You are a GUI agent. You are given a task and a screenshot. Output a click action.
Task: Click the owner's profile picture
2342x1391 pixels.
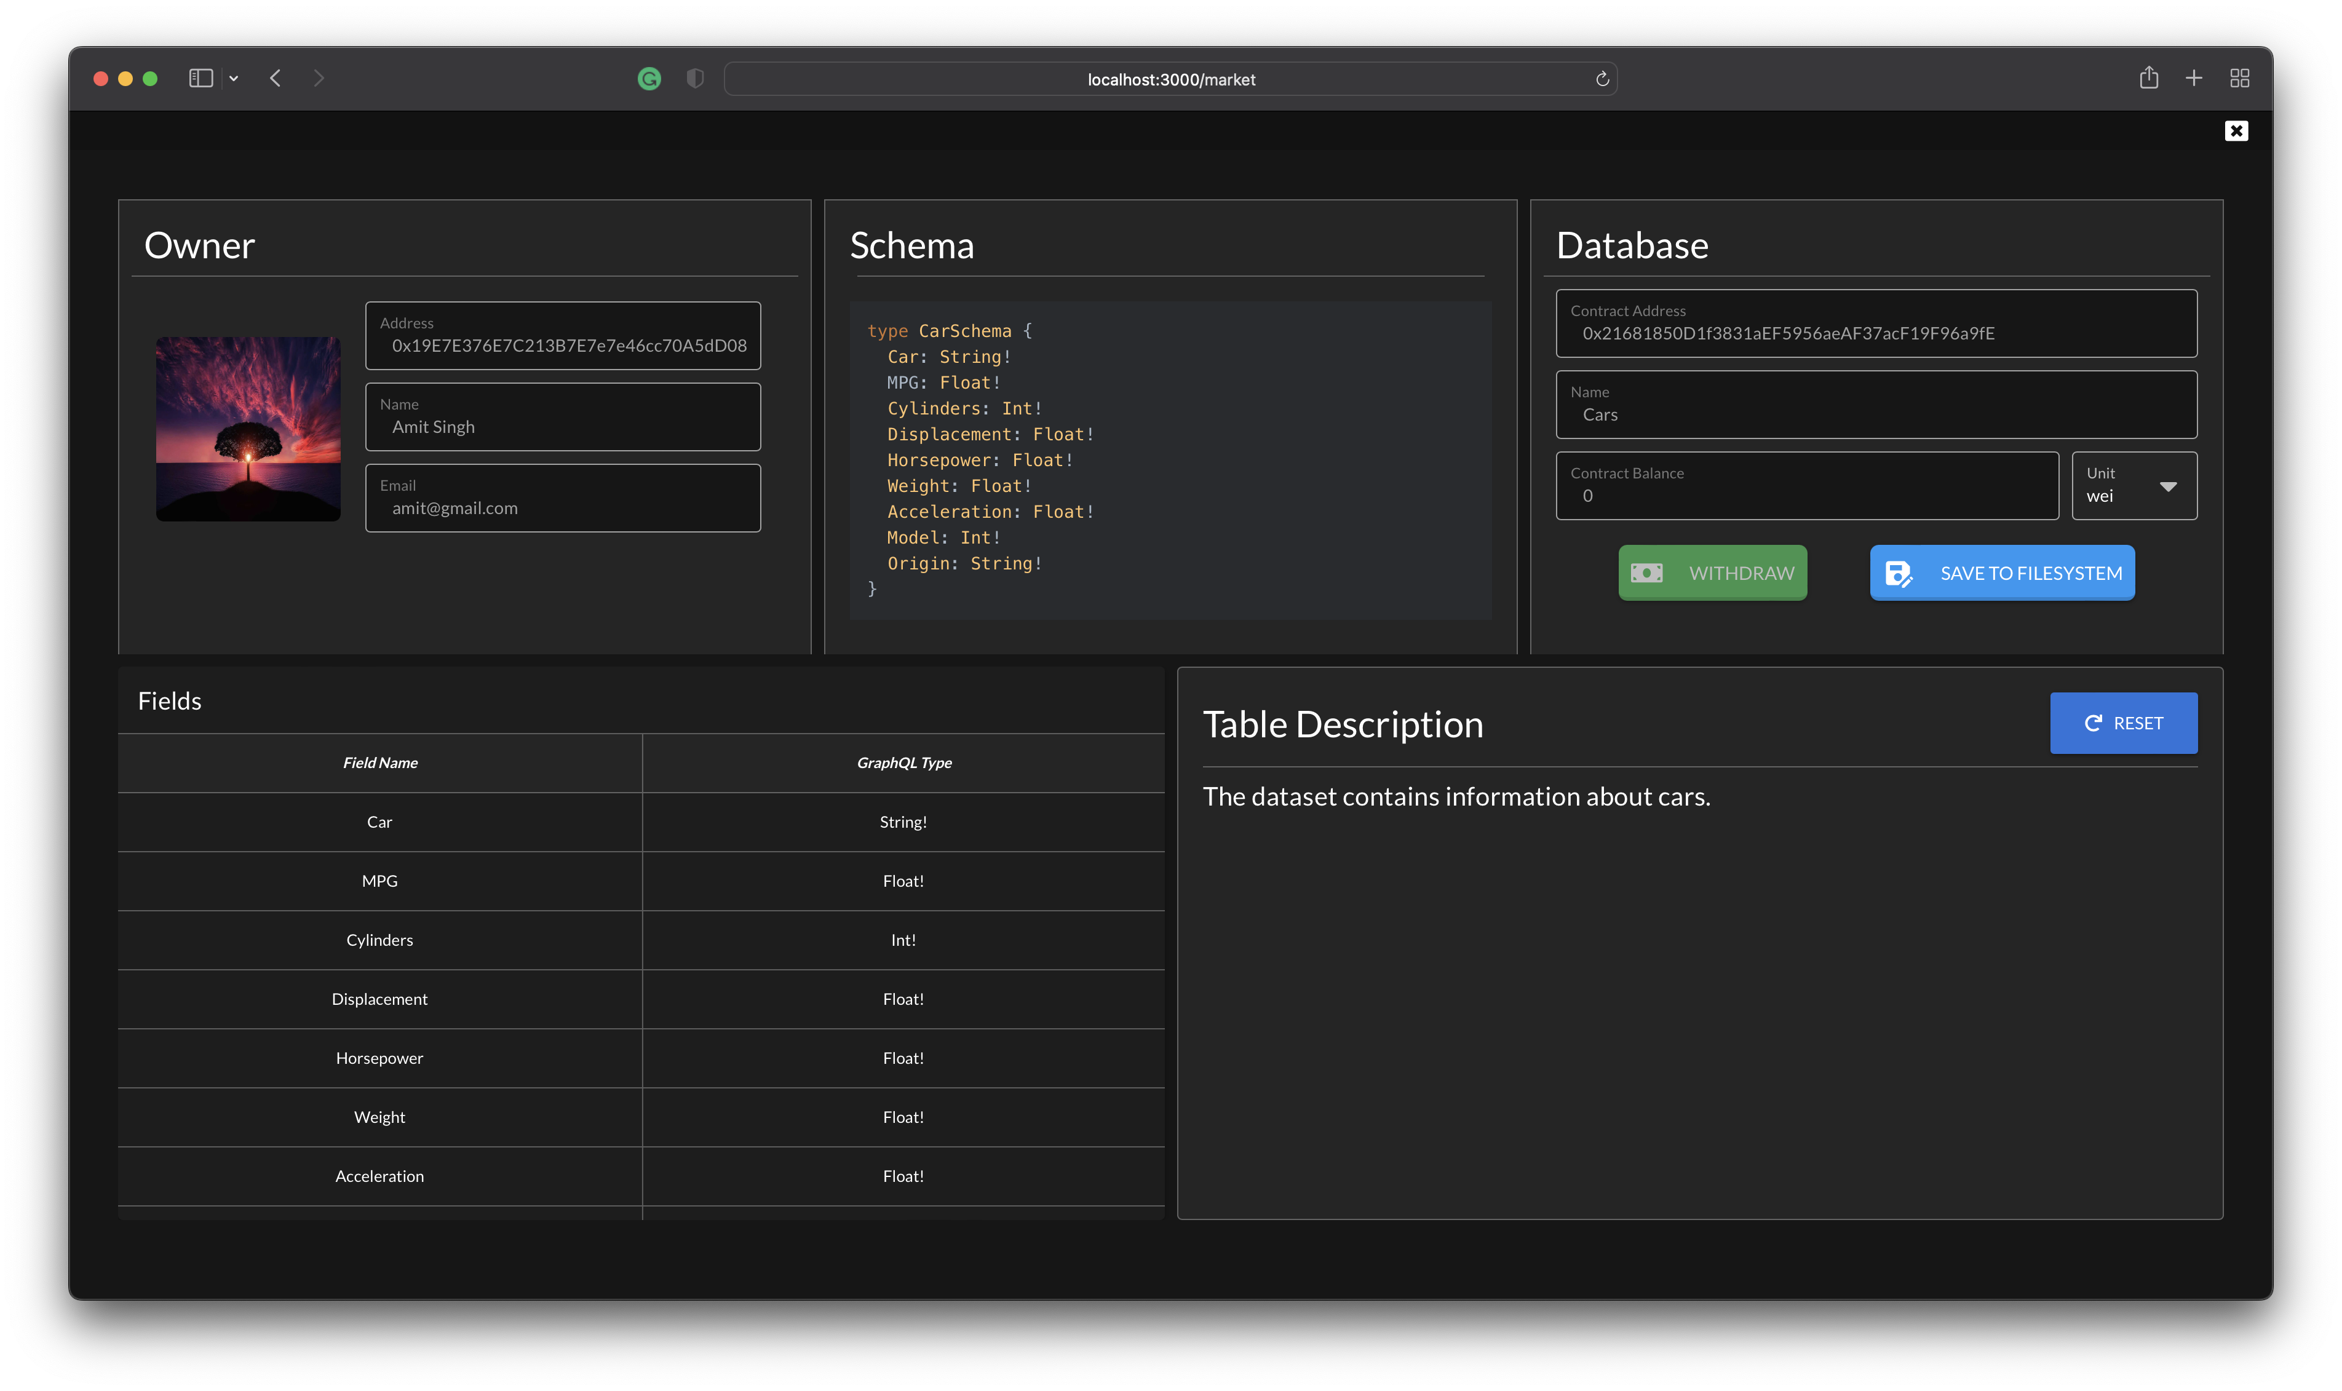tap(247, 429)
